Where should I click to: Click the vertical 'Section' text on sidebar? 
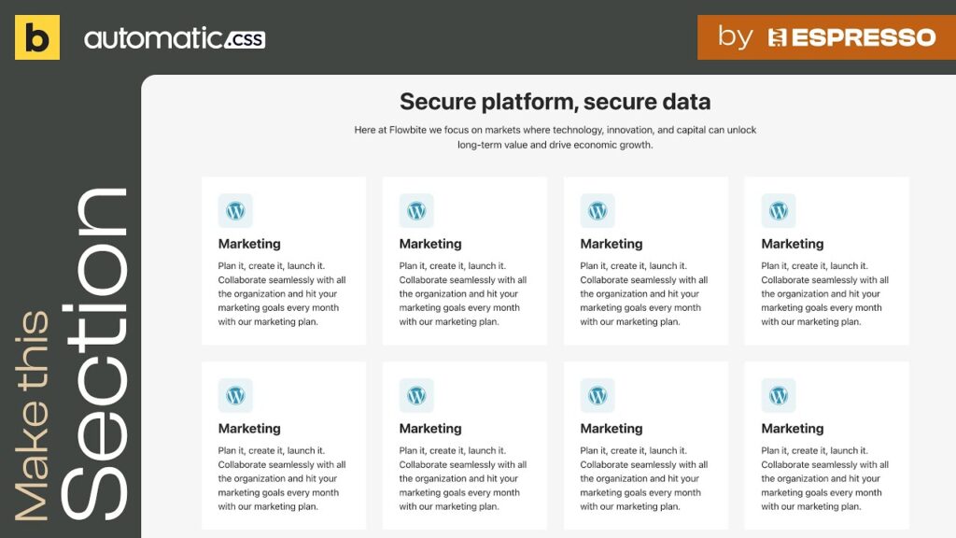click(x=94, y=354)
